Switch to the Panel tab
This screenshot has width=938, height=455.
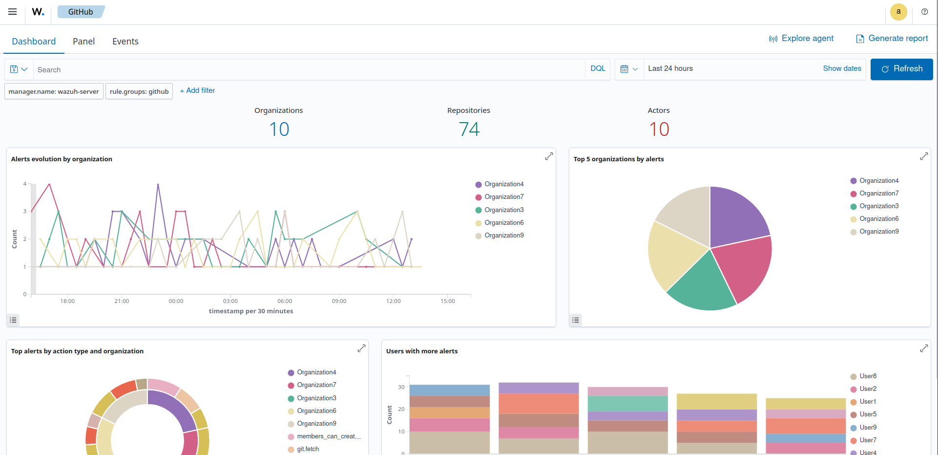83,42
